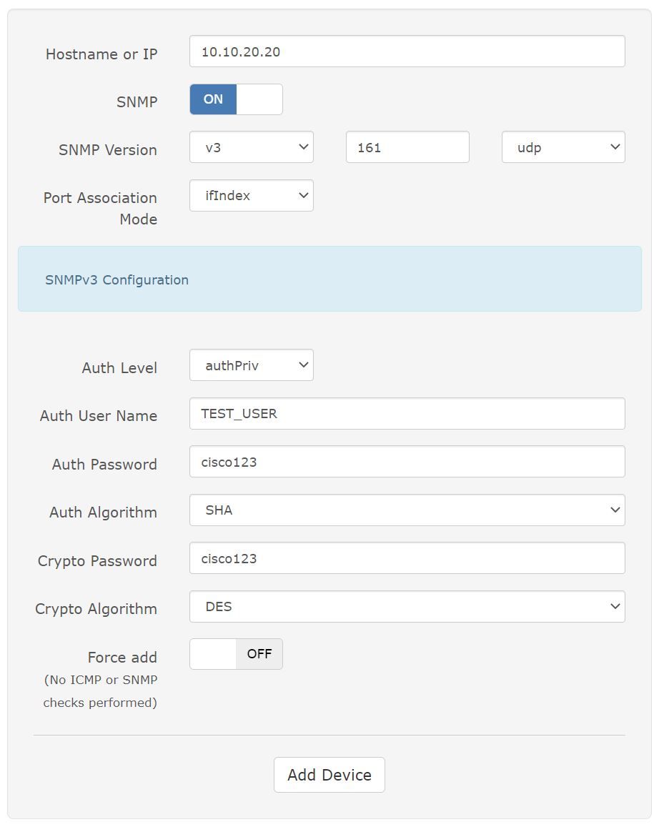Open the Crypto Algorithm DES dropdown

(407, 607)
